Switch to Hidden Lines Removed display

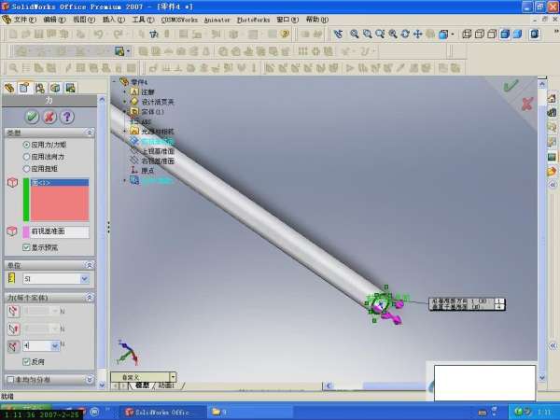coord(492,34)
